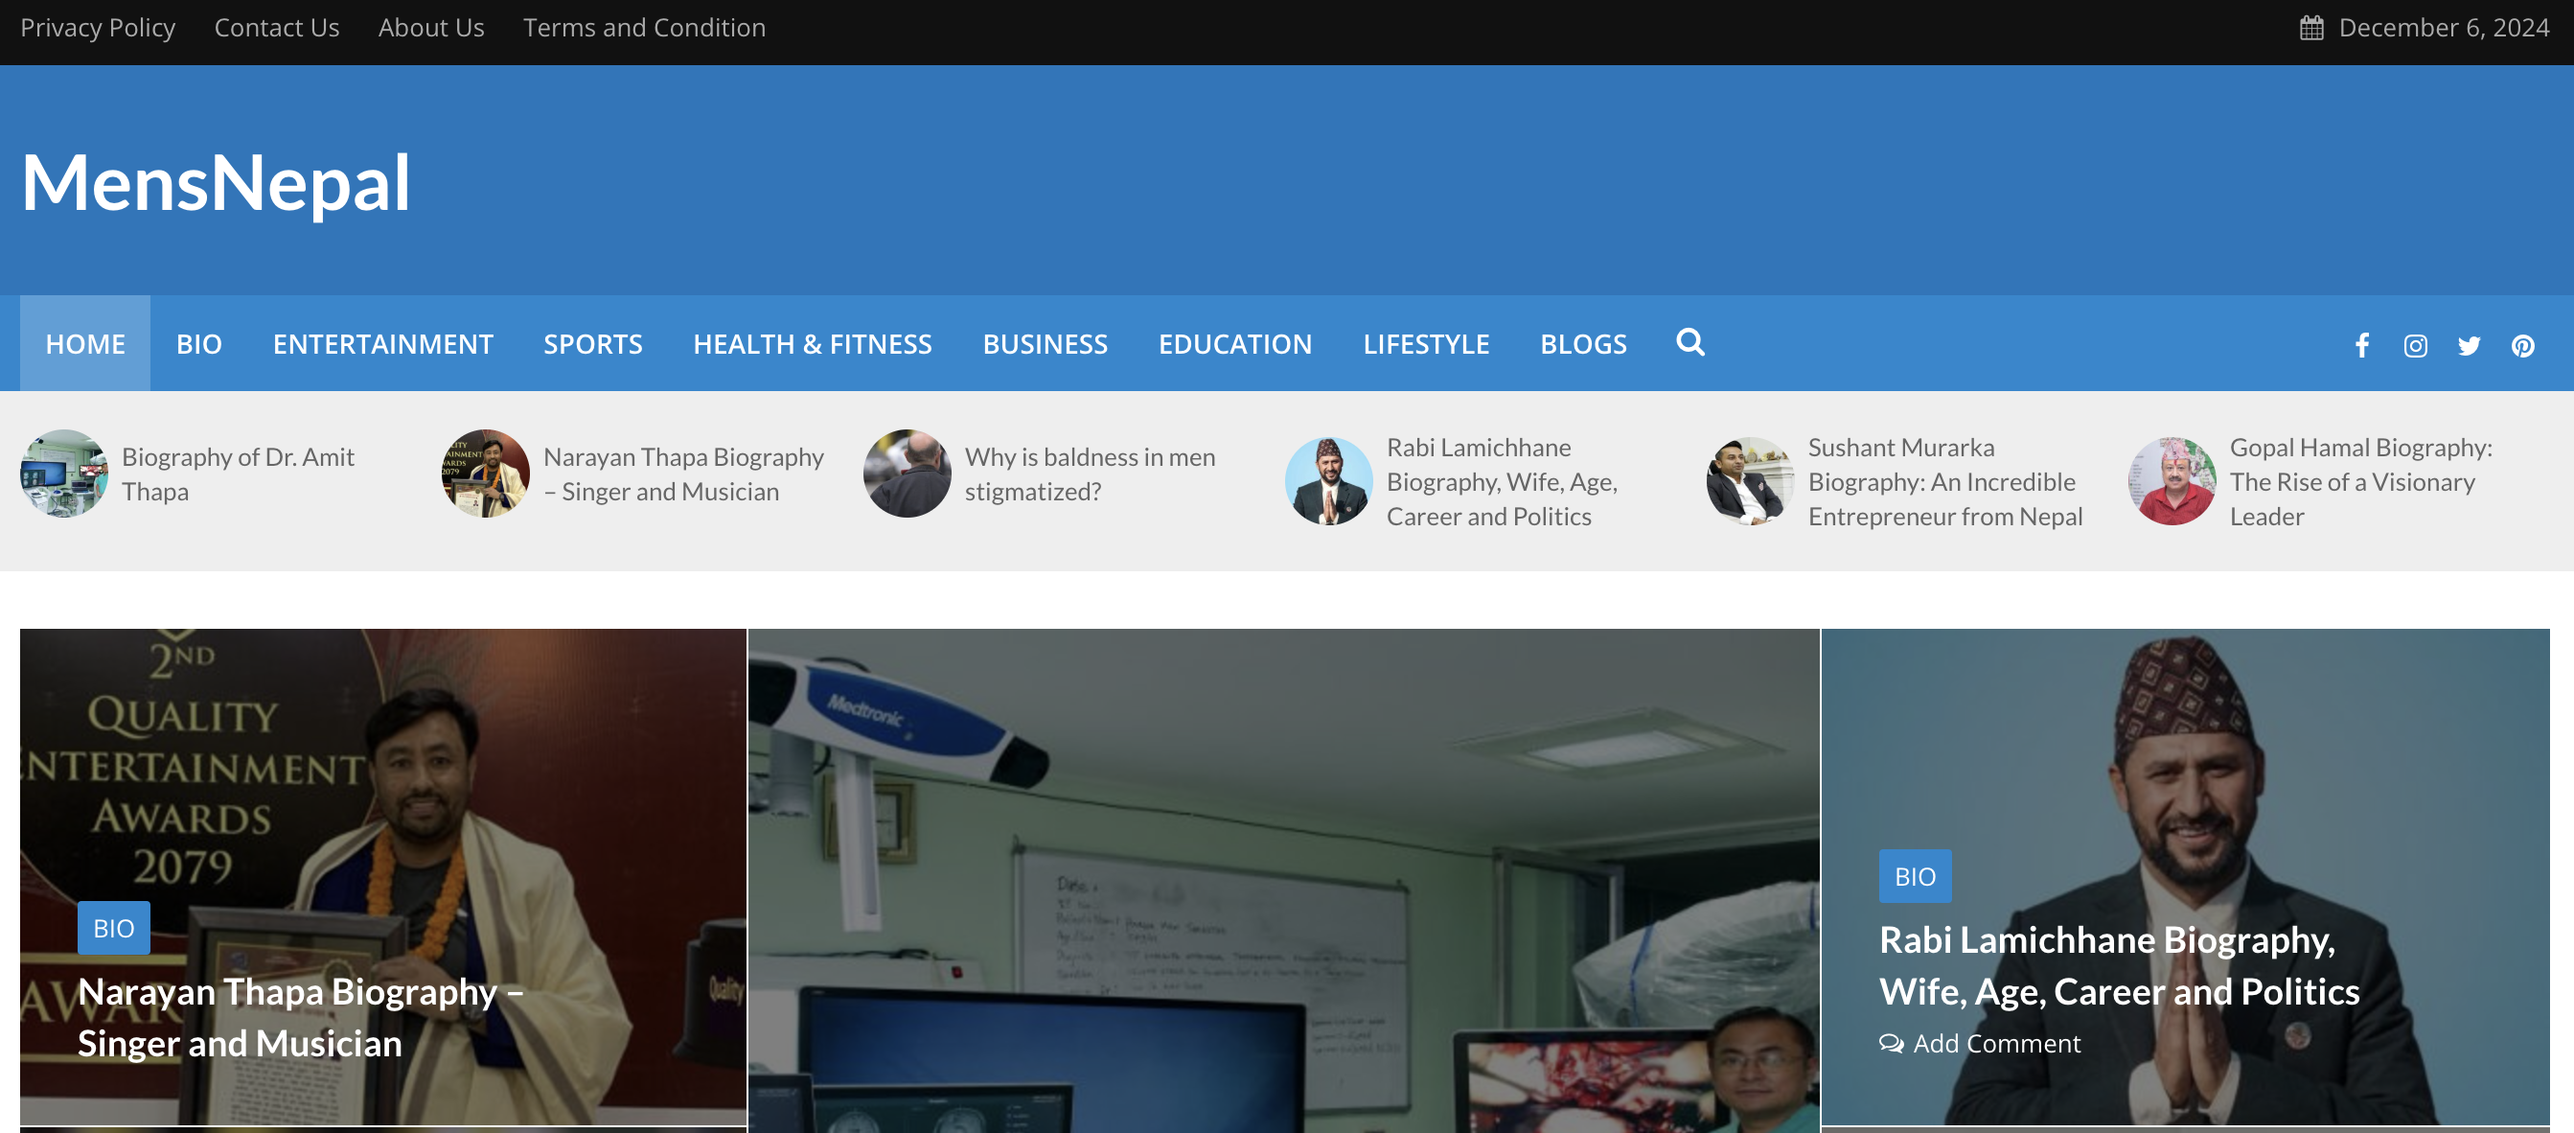This screenshot has width=2574, height=1133.
Task: Open the Privacy Policy link
Action: (x=98, y=28)
